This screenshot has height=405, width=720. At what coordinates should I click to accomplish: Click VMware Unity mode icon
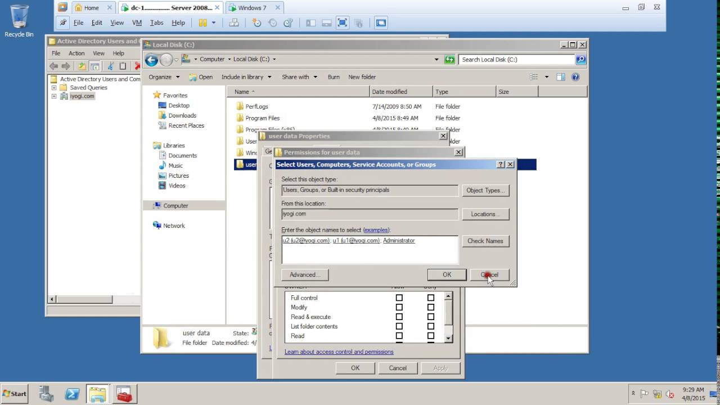358,23
